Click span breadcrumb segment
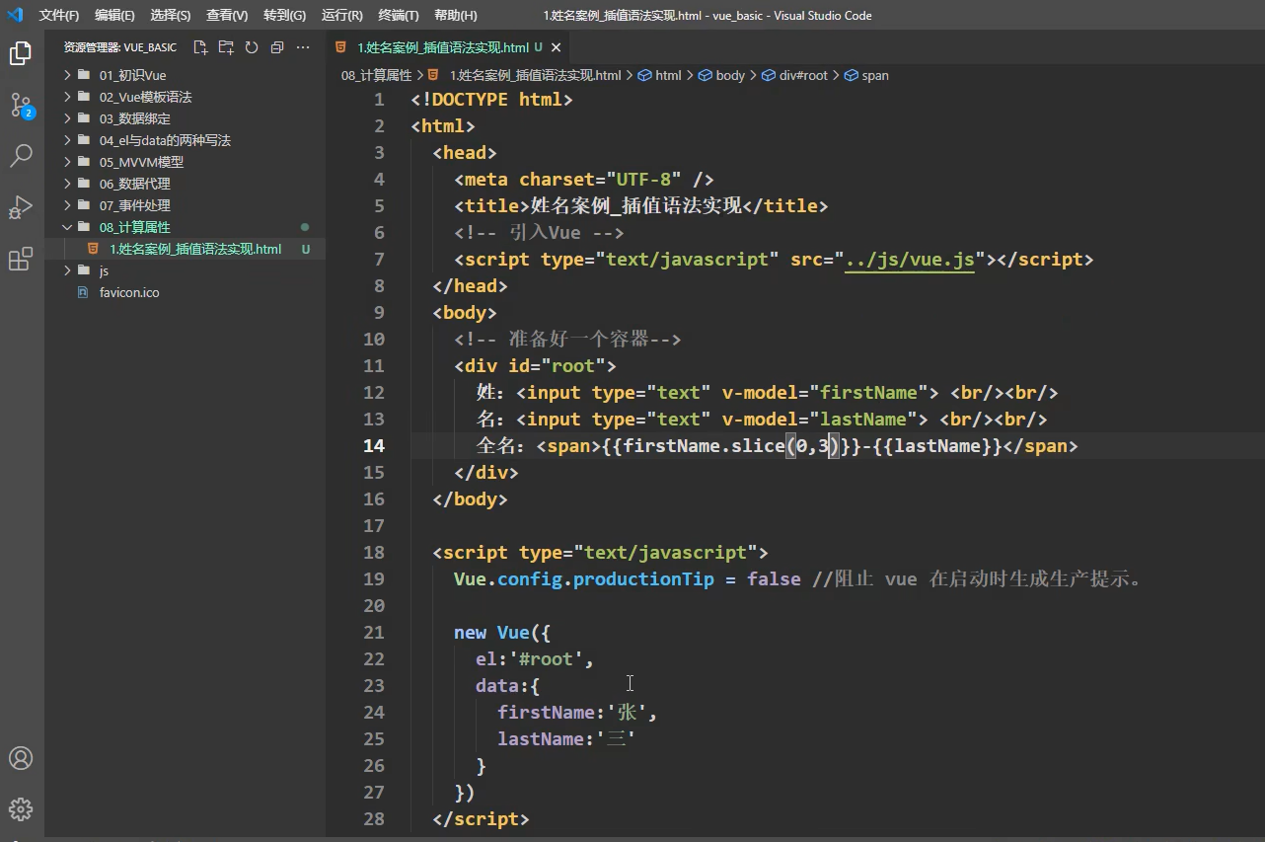The image size is (1265, 842). click(x=875, y=75)
